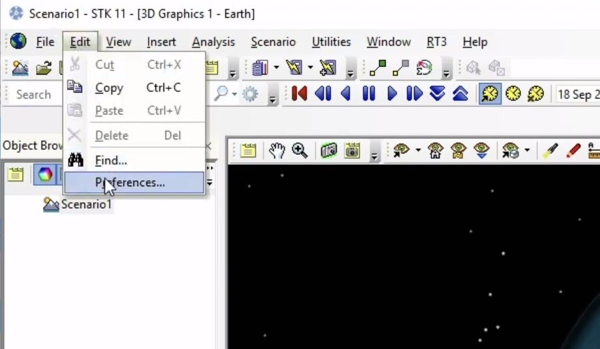This screenshot has width=600, height=349.
Task: Open the 3D toolbar overflow options
Action: coord(374,152)
